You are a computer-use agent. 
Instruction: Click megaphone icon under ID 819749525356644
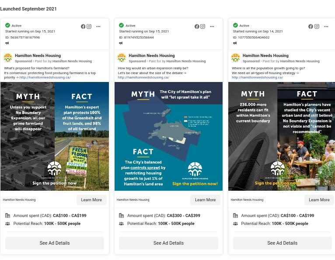coord(121,43)
